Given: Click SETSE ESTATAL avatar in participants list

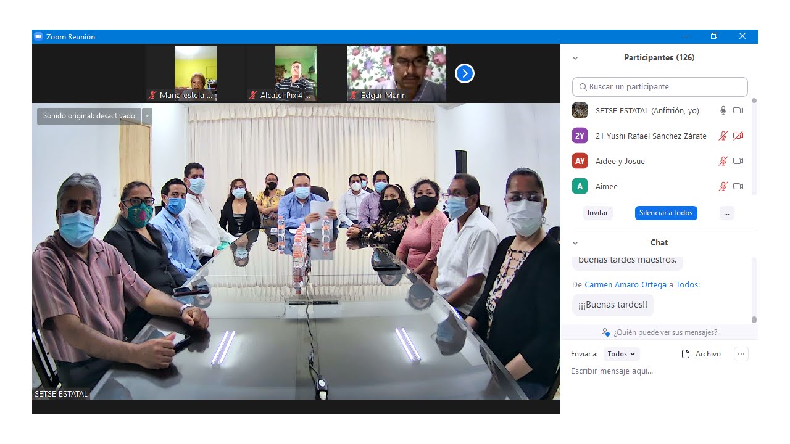Looking at the screenshot, I should (x=580, y=110).
